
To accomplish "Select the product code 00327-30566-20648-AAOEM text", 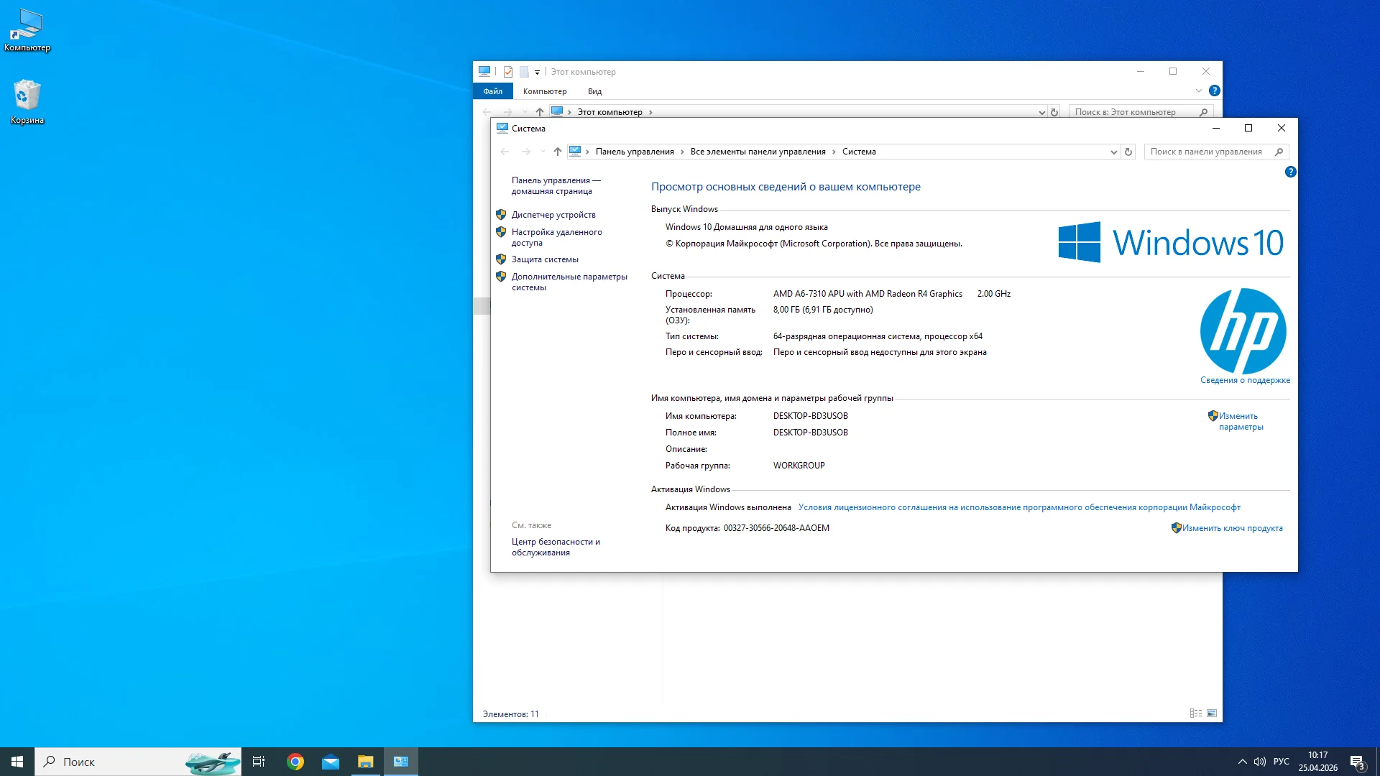I will tap(776, 528).
